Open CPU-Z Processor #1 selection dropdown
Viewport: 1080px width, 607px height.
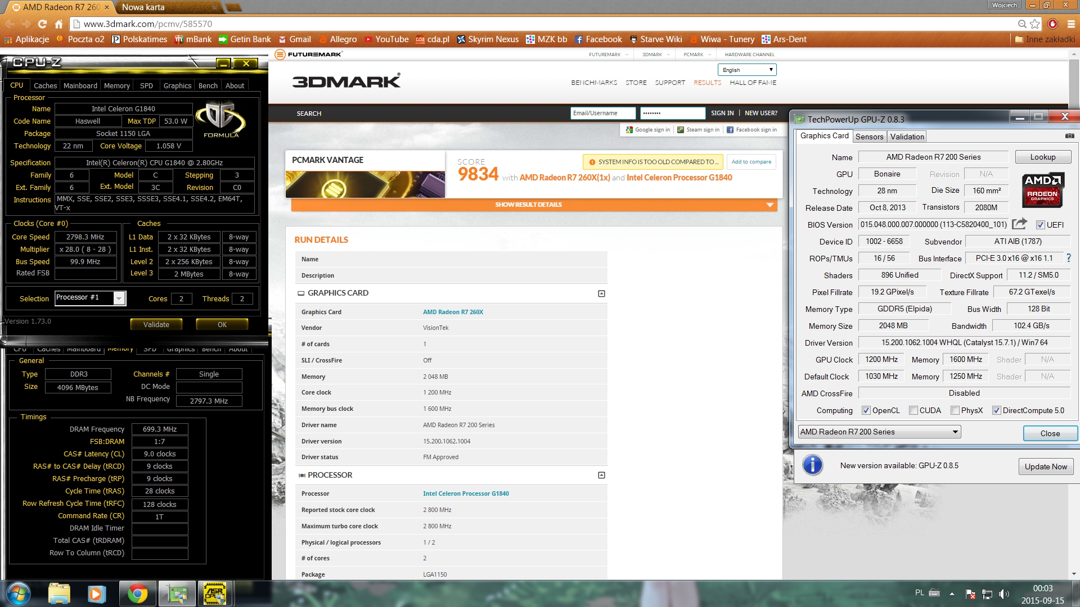click(91, 298)
